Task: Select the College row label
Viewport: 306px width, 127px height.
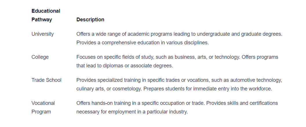Action: tap(40, 57)
